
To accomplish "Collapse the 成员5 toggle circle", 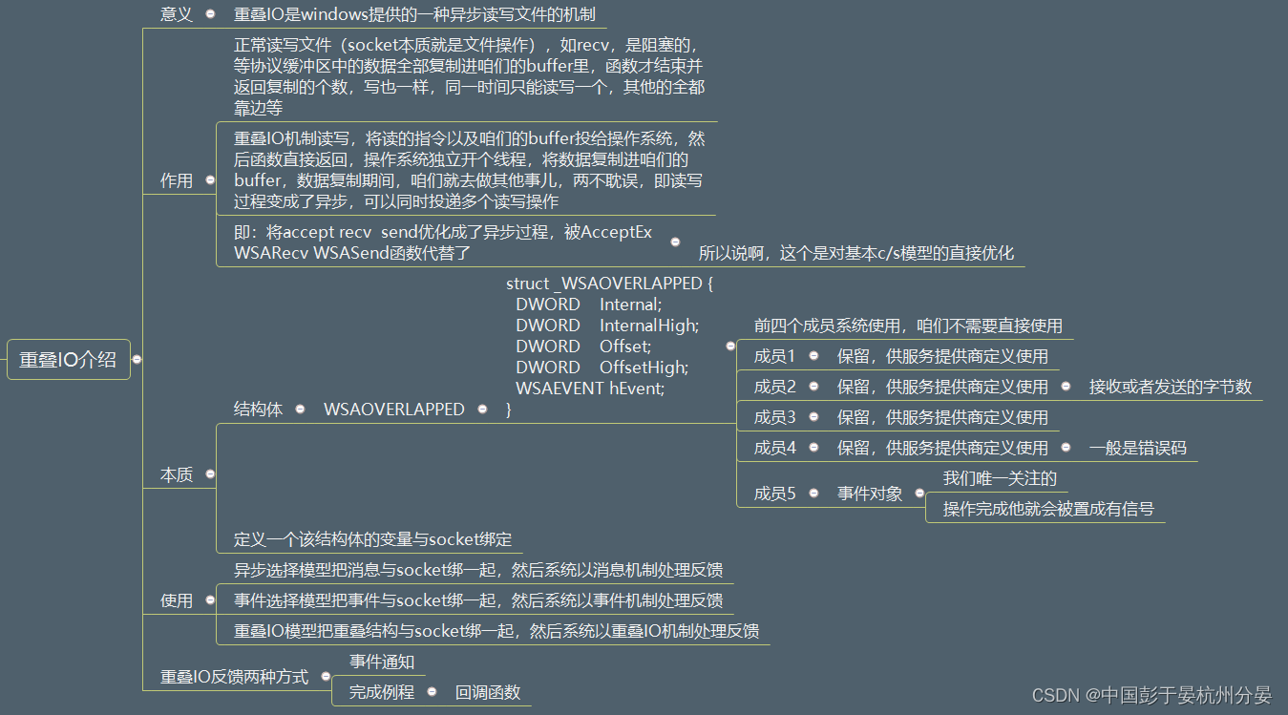I will click(814, 494).
